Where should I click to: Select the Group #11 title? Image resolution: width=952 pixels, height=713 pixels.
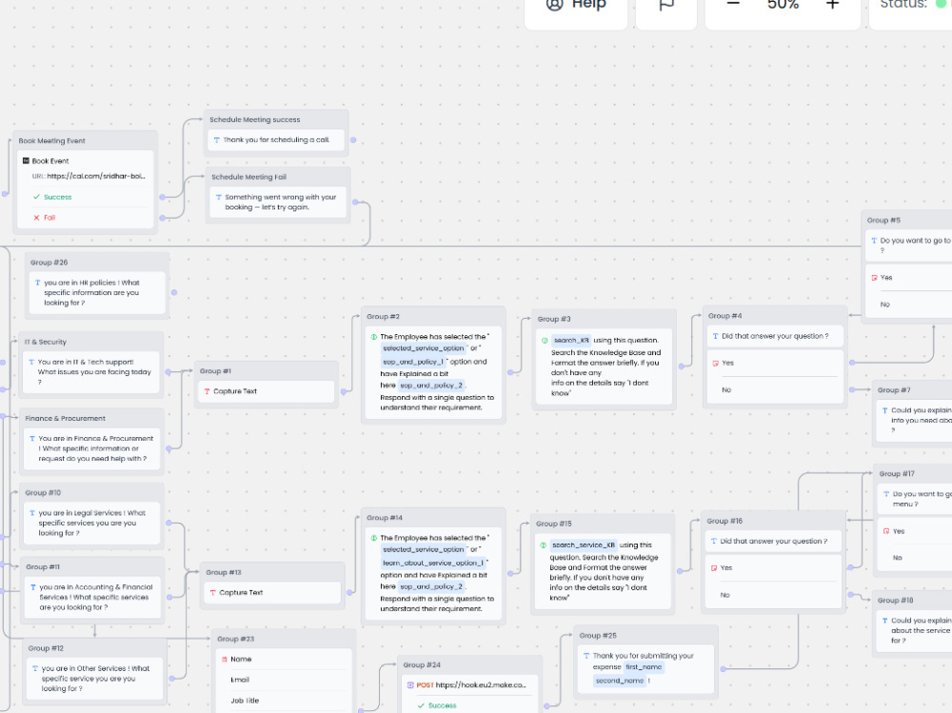point(43,566)
